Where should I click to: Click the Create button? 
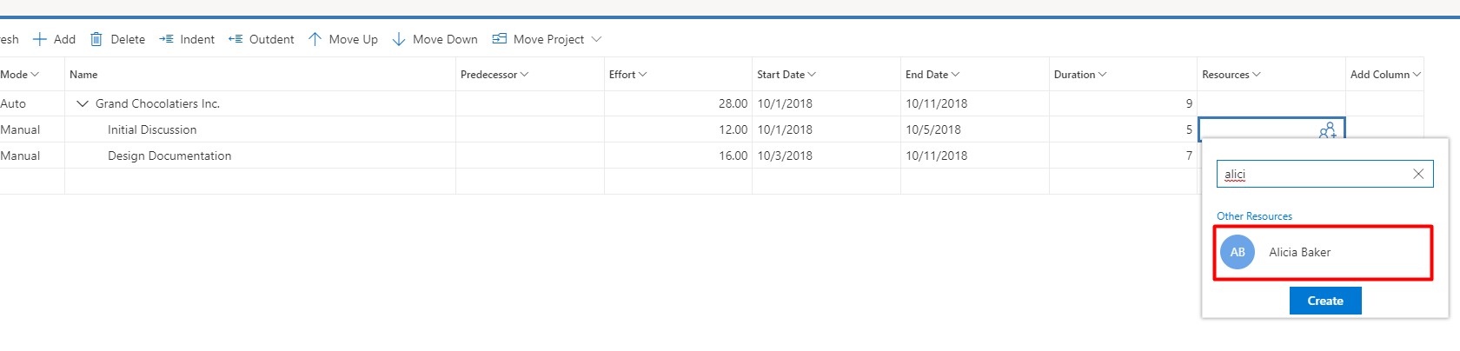point(1325,301)
